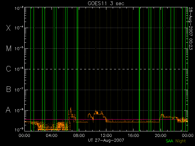This screenshot has width=195, height=146.
Task: Click the X flare class label
Action: coord(9,28)
